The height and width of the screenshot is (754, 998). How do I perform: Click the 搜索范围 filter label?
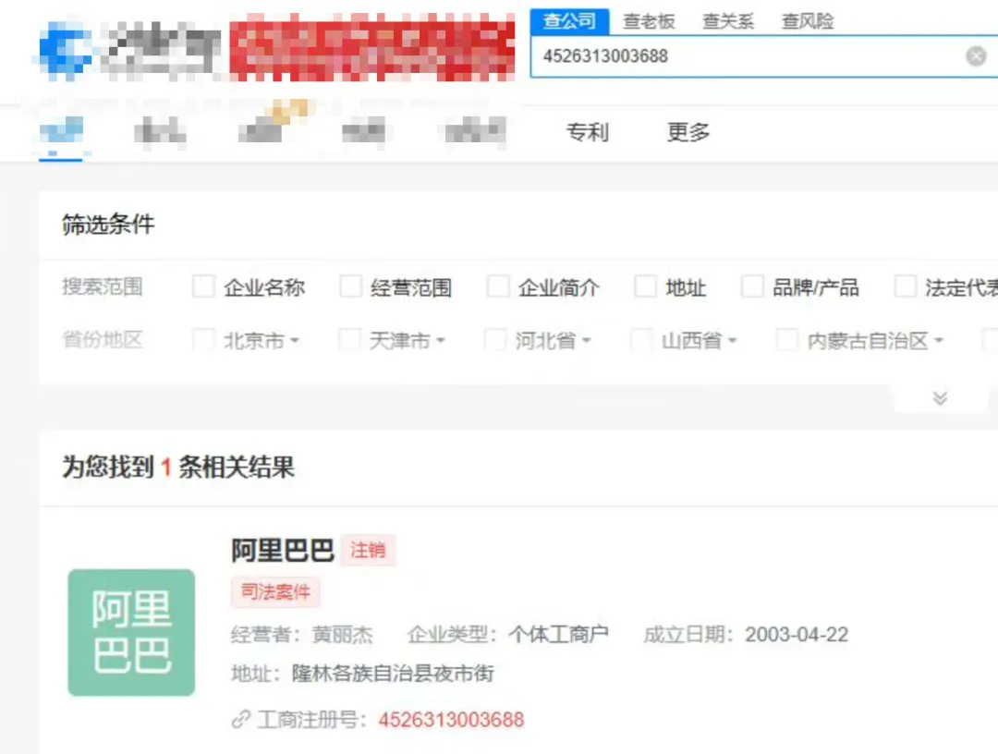click(x=102, y=286)
